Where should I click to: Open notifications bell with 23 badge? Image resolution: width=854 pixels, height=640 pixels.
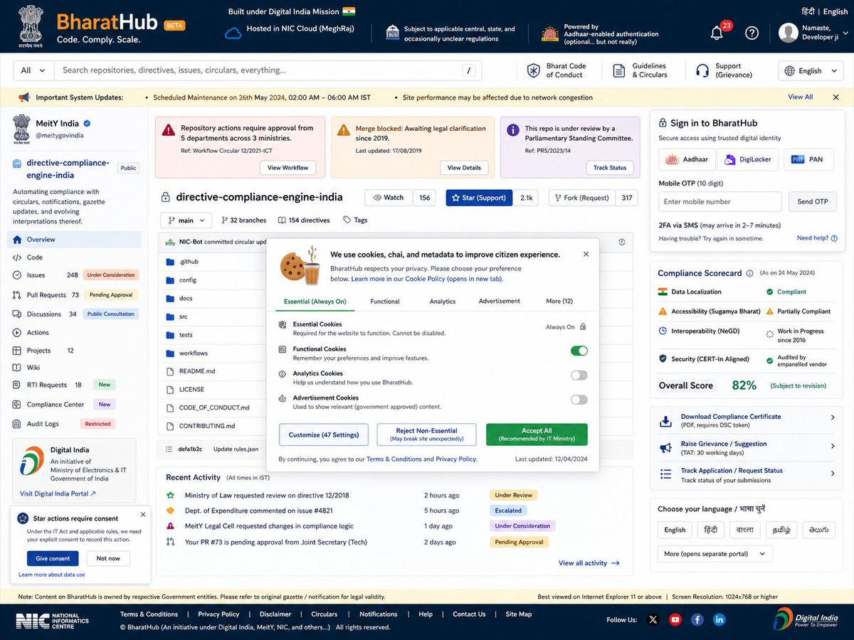tap(717, 33)
